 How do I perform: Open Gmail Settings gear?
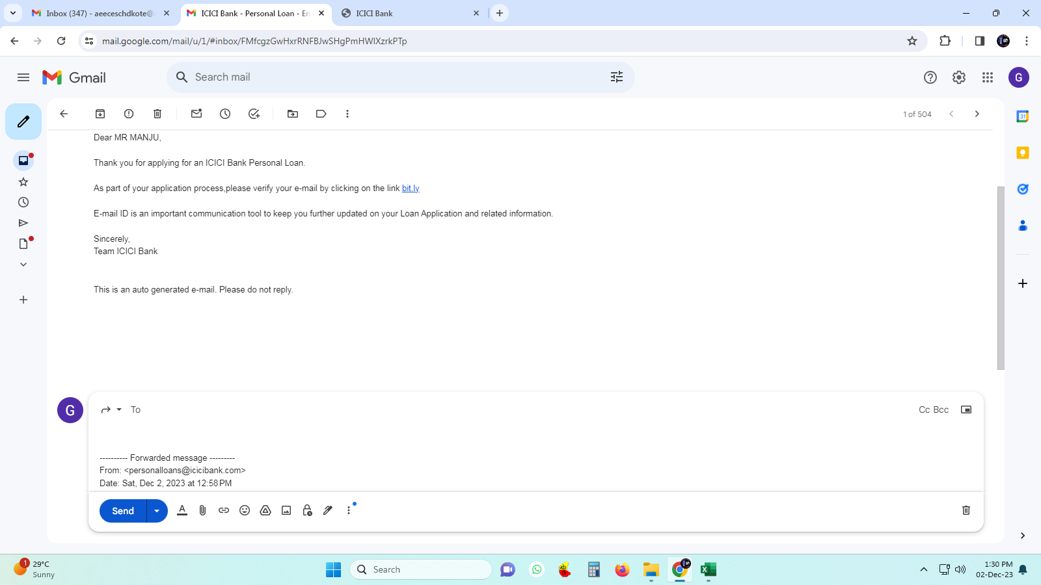tap(959, 77)
